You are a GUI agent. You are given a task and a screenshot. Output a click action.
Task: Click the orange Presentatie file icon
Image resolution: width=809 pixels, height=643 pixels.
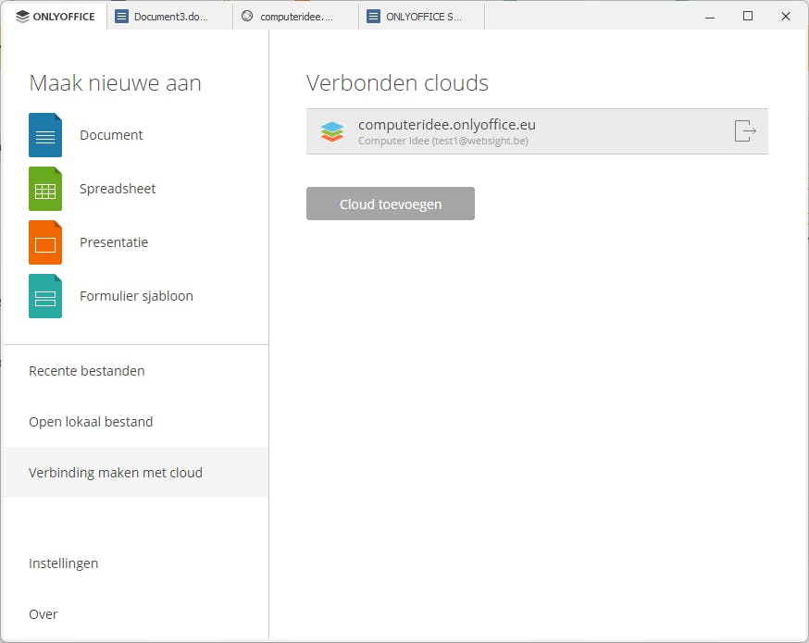click(x=45, y=242)
